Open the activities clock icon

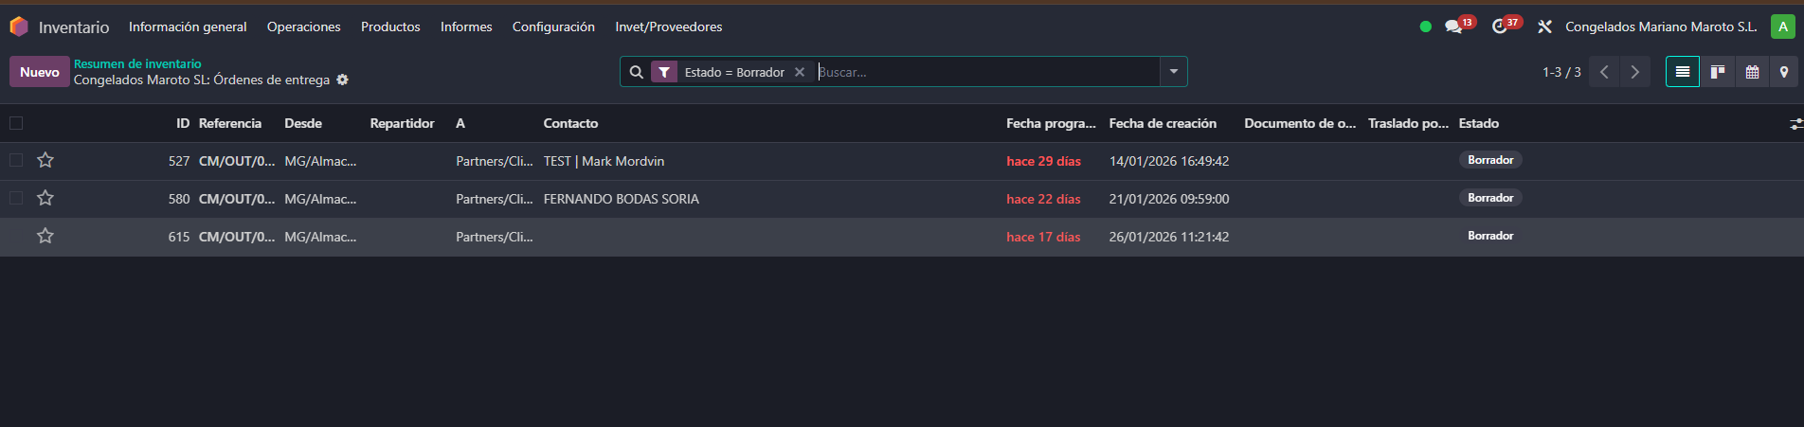[x=1499, y=27]
